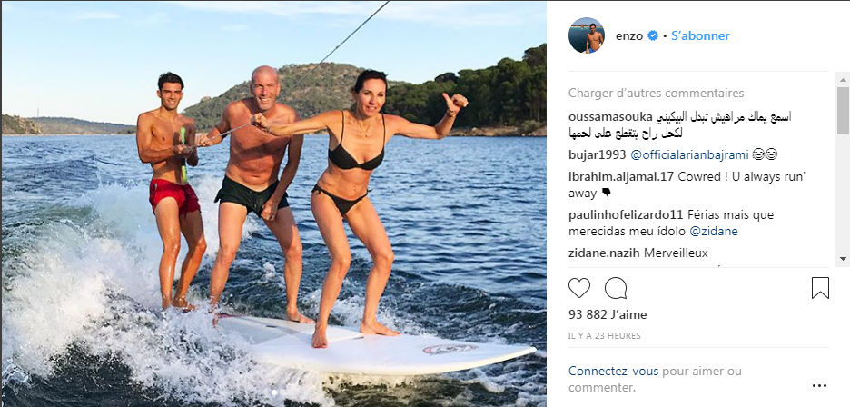Click the Connectez-vous login link

click(613, 372)
